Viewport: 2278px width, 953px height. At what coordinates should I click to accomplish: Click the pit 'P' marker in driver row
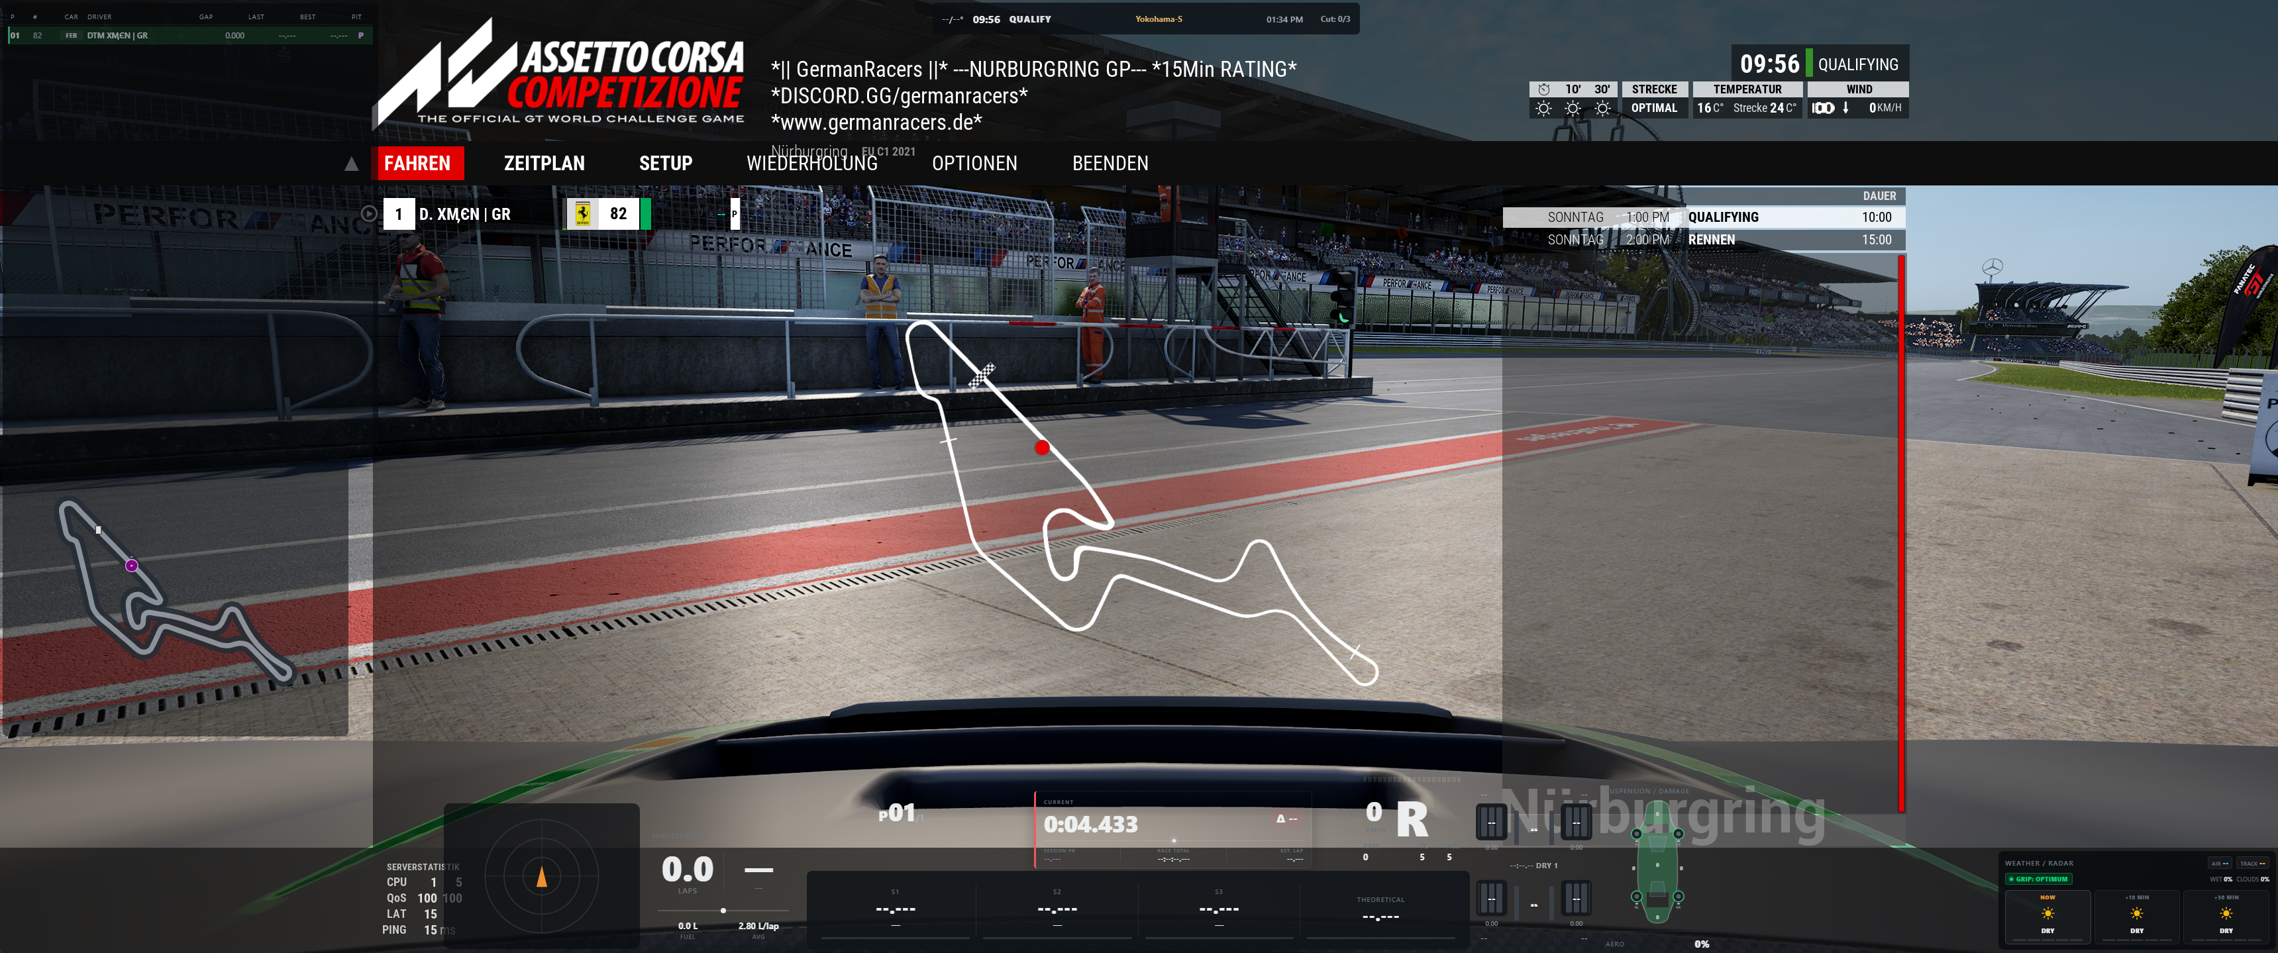point(734,214)
